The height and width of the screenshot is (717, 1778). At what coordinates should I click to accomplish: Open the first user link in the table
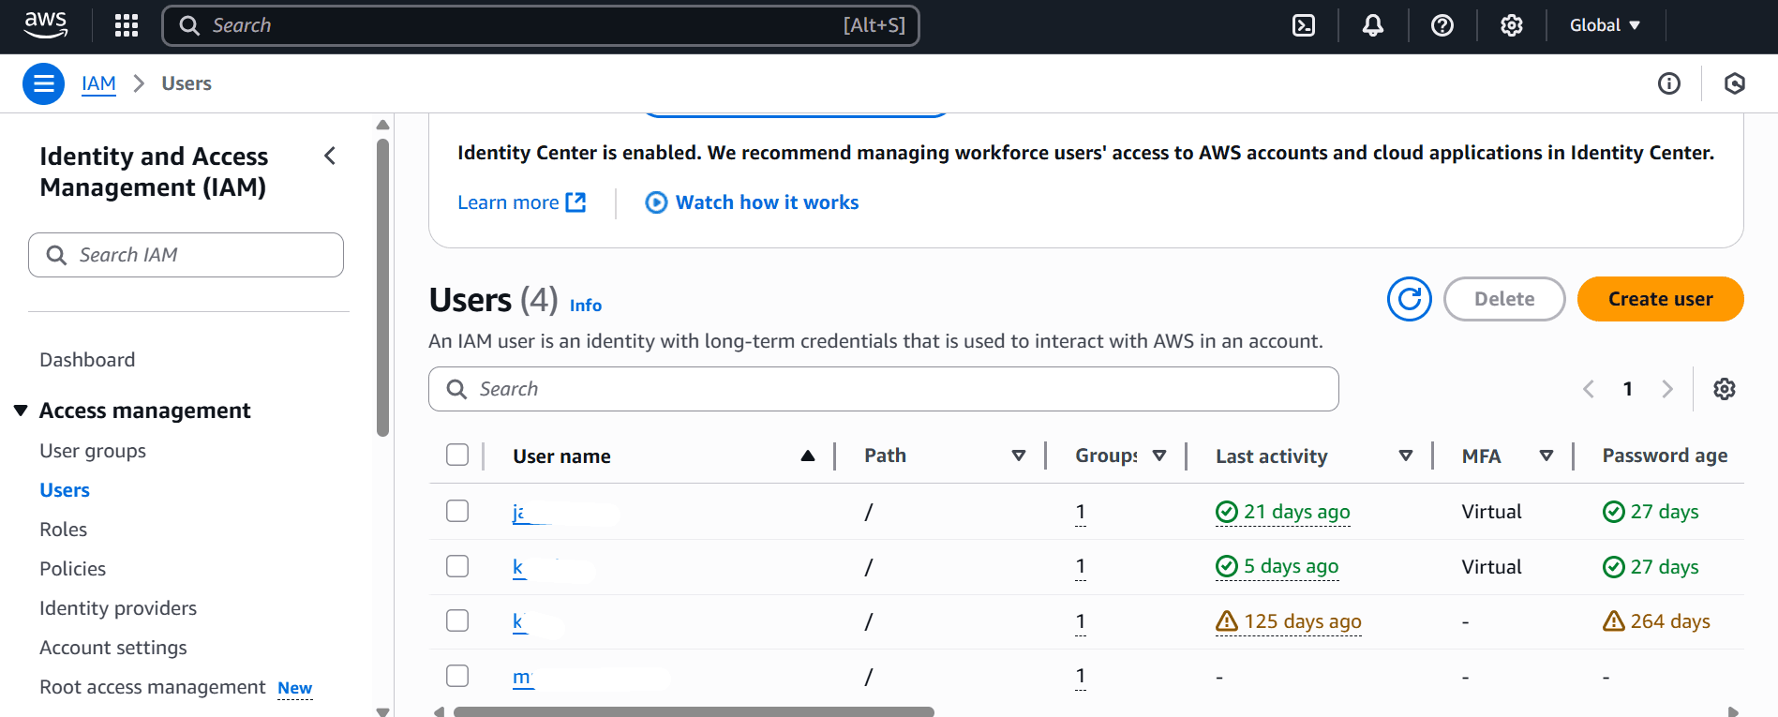pos(518,512)
